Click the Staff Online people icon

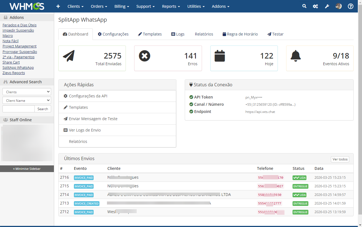tap(5, 120)
